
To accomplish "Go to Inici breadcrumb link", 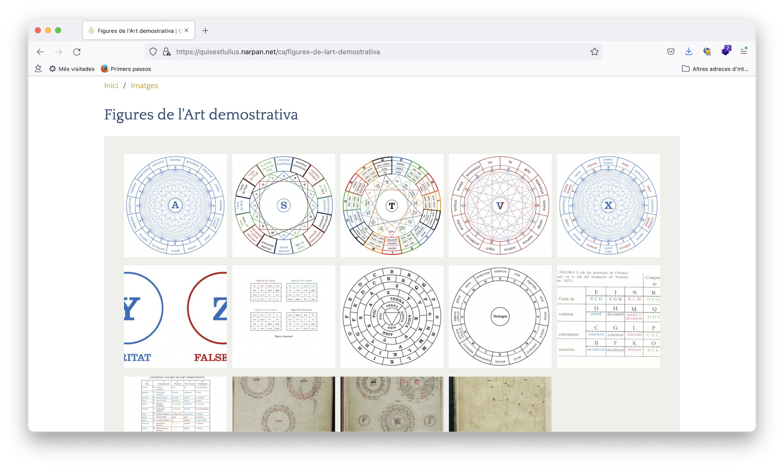I will (111, 86).
